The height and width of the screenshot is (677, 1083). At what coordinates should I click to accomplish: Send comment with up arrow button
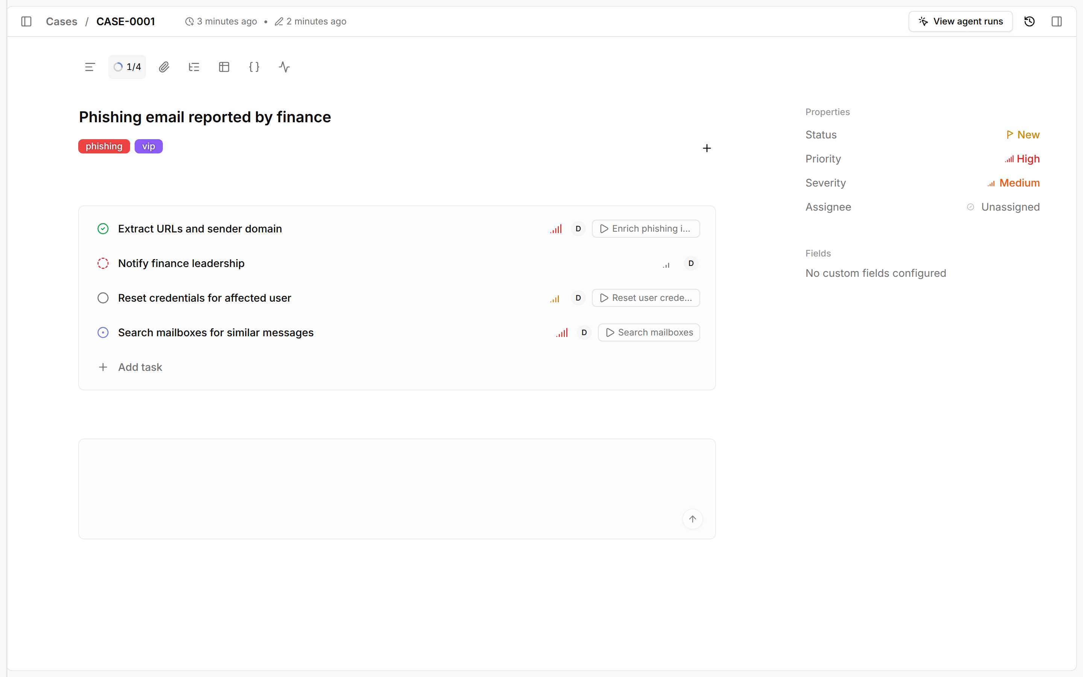tap(692, 519)
